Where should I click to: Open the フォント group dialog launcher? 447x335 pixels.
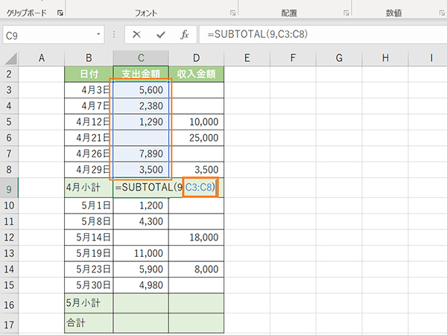[x=232, y=13]
